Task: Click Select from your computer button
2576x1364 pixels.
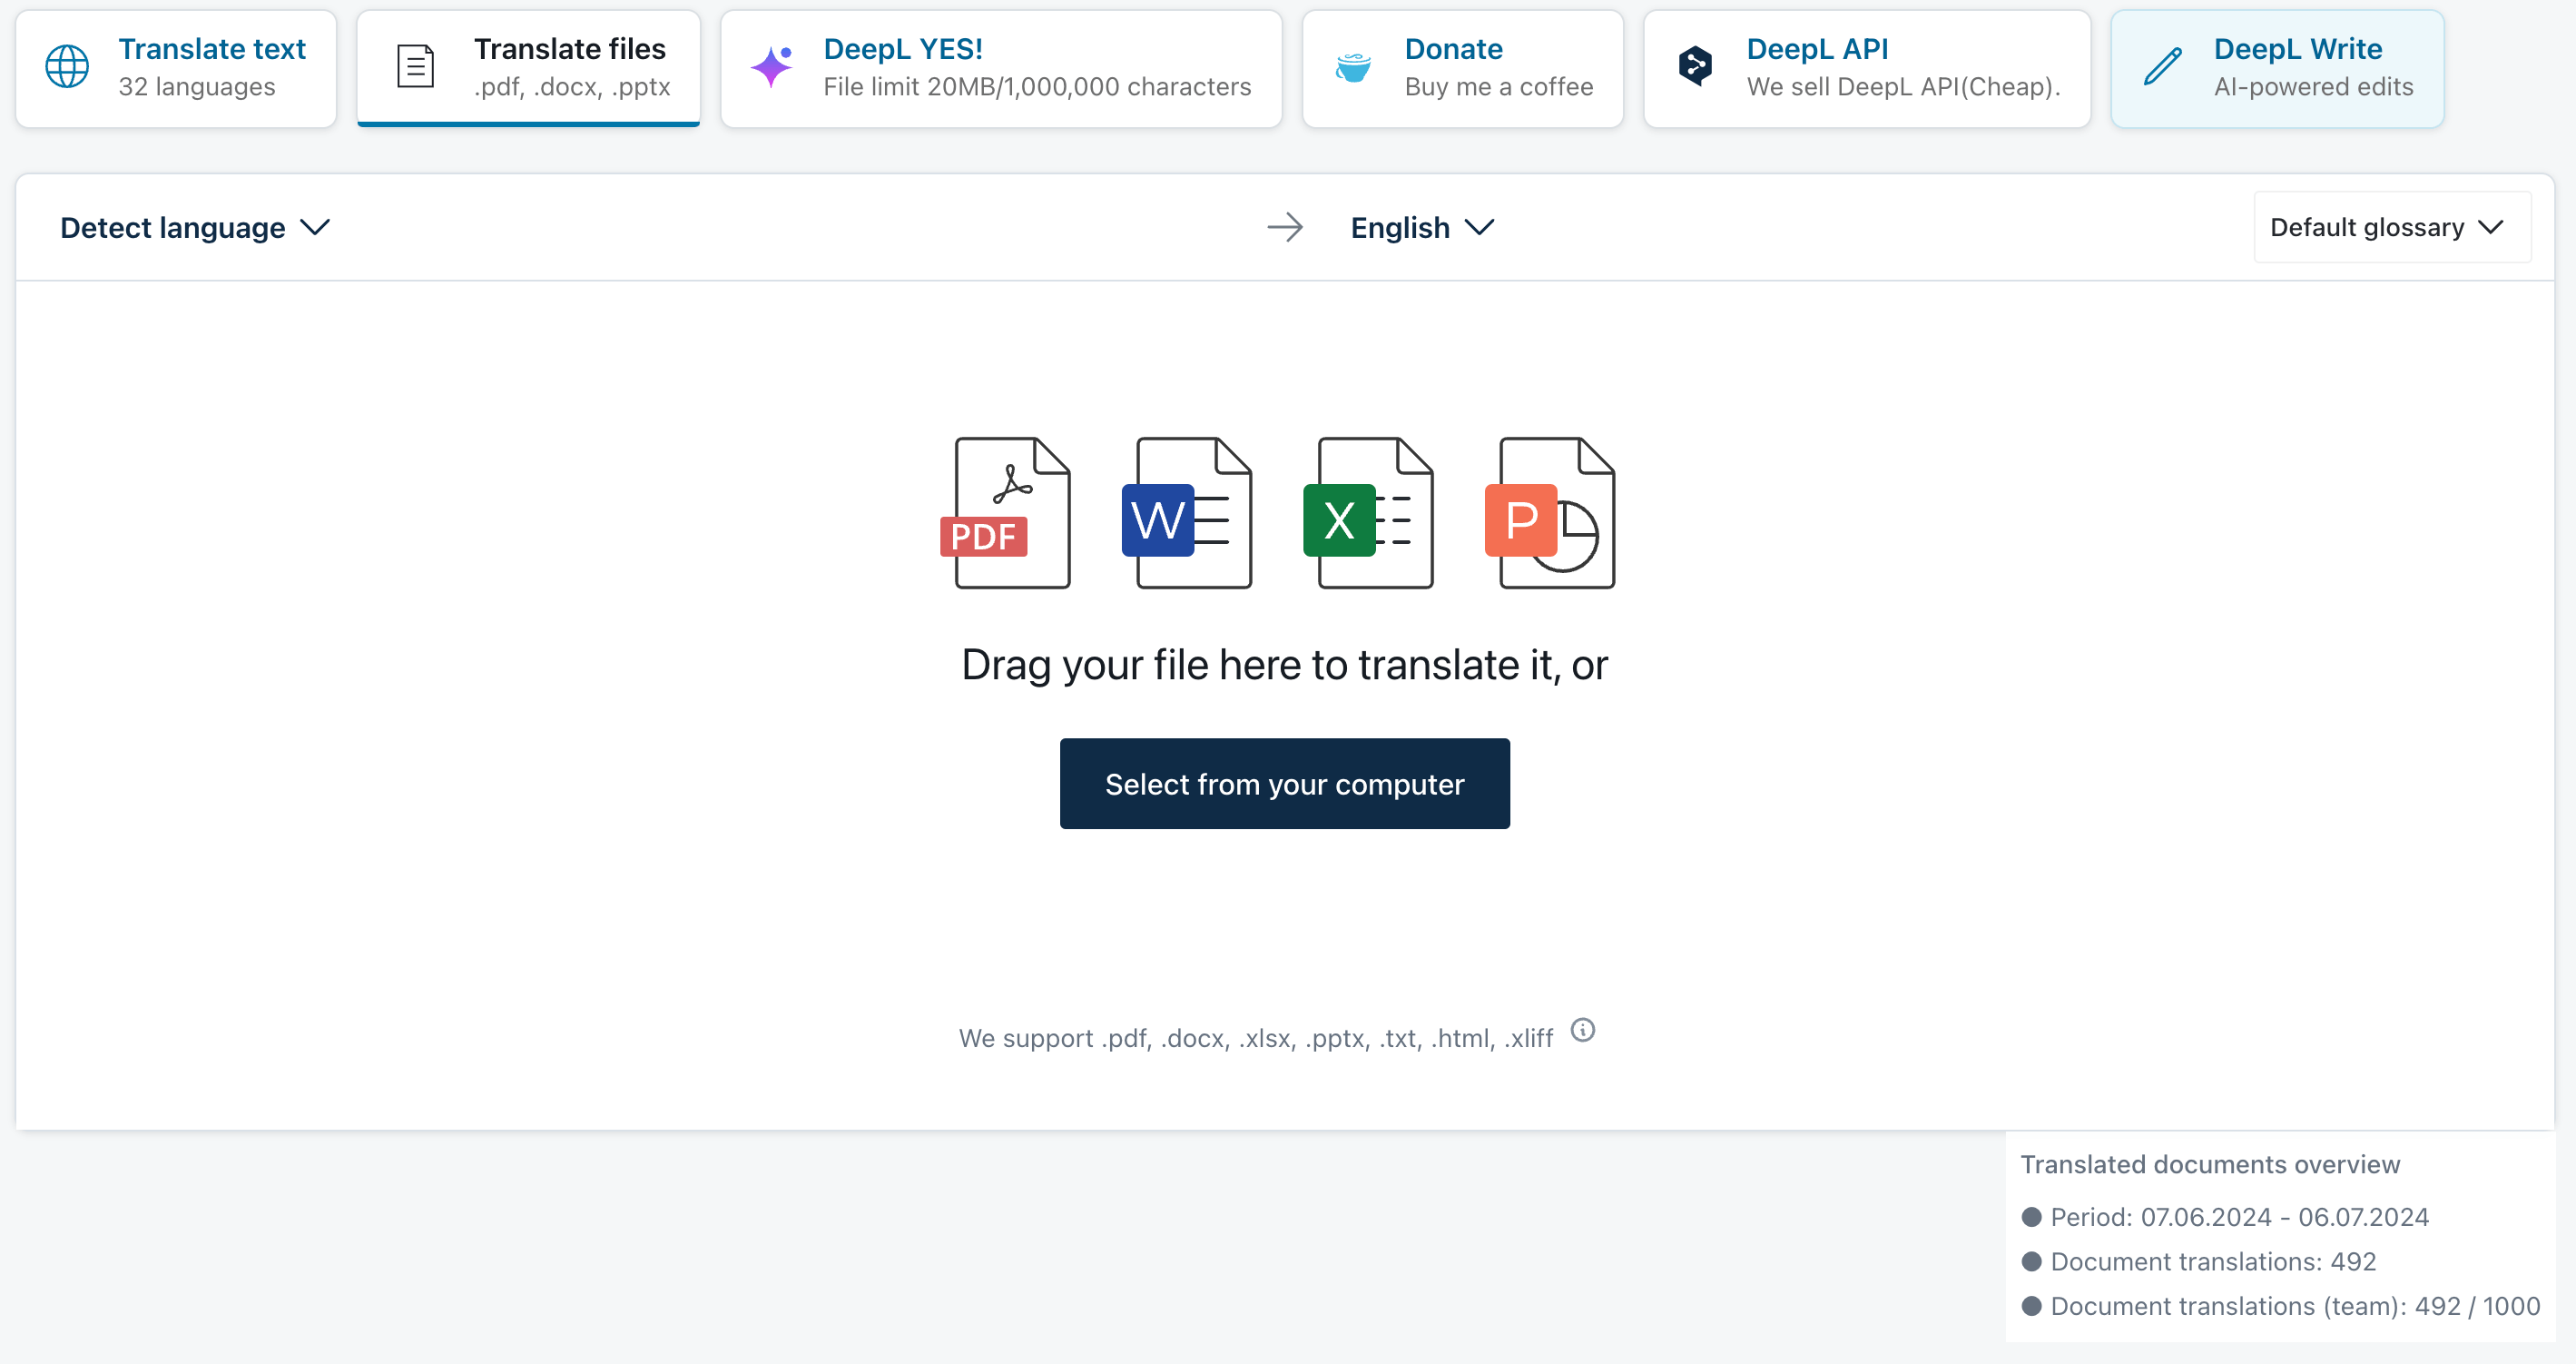Action: point(1285,784)
